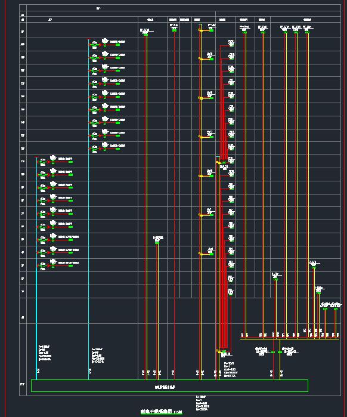Select parameter text beside the leftmost cyan riser
347x417 pixels.
pyautogui.click(x=45, y=353)
